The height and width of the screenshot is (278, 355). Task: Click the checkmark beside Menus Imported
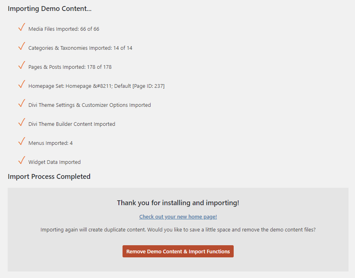22,141
